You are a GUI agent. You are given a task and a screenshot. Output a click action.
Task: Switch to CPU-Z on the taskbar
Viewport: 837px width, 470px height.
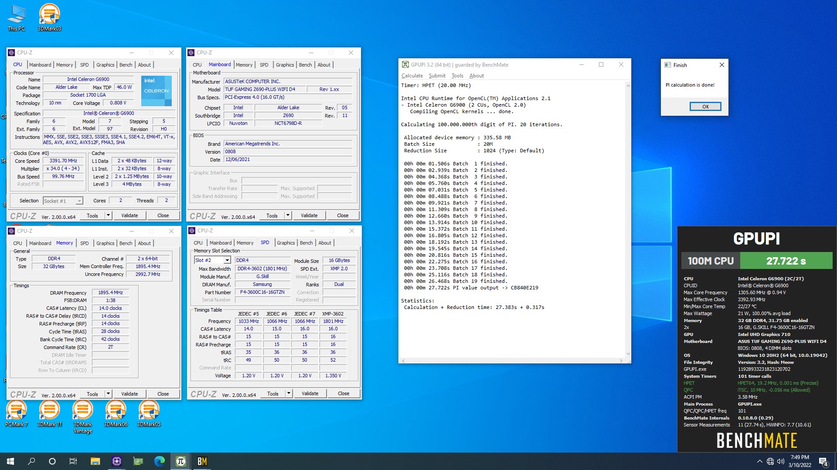(x=116, y=461)
